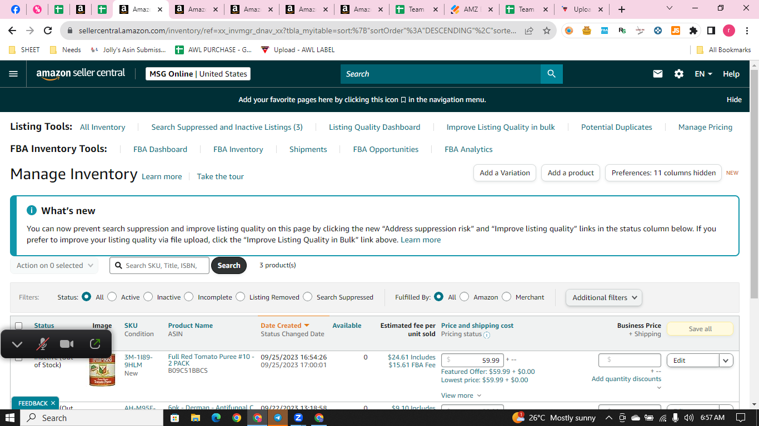Open Preferences: 11 columns hidden

coord(663,173)
